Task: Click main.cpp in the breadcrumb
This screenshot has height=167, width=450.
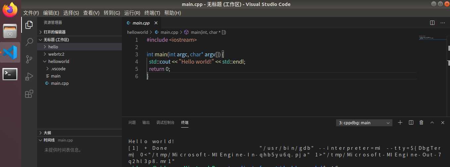Action: click(169, 32)
